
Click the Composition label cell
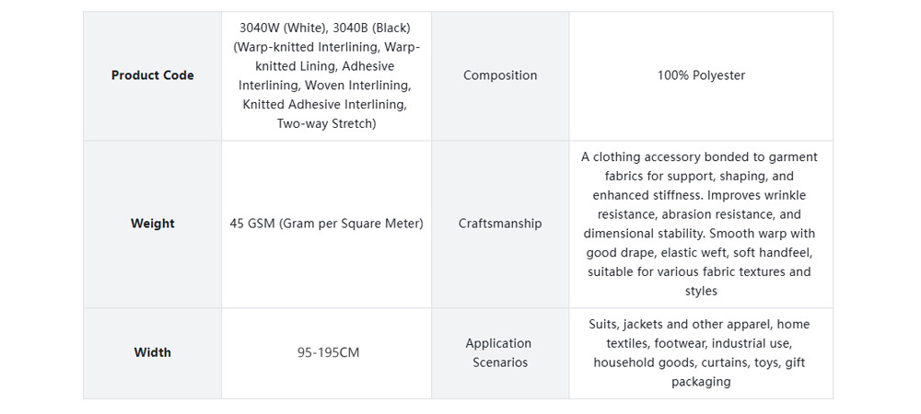500,75
